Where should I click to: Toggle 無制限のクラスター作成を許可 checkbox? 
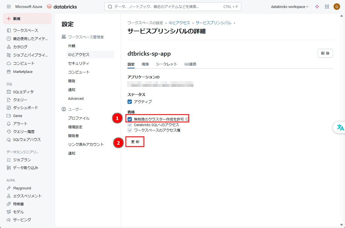point(130,119)
